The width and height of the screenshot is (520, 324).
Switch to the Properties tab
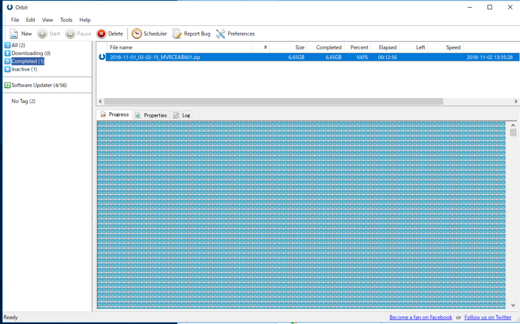click(151, 115)
